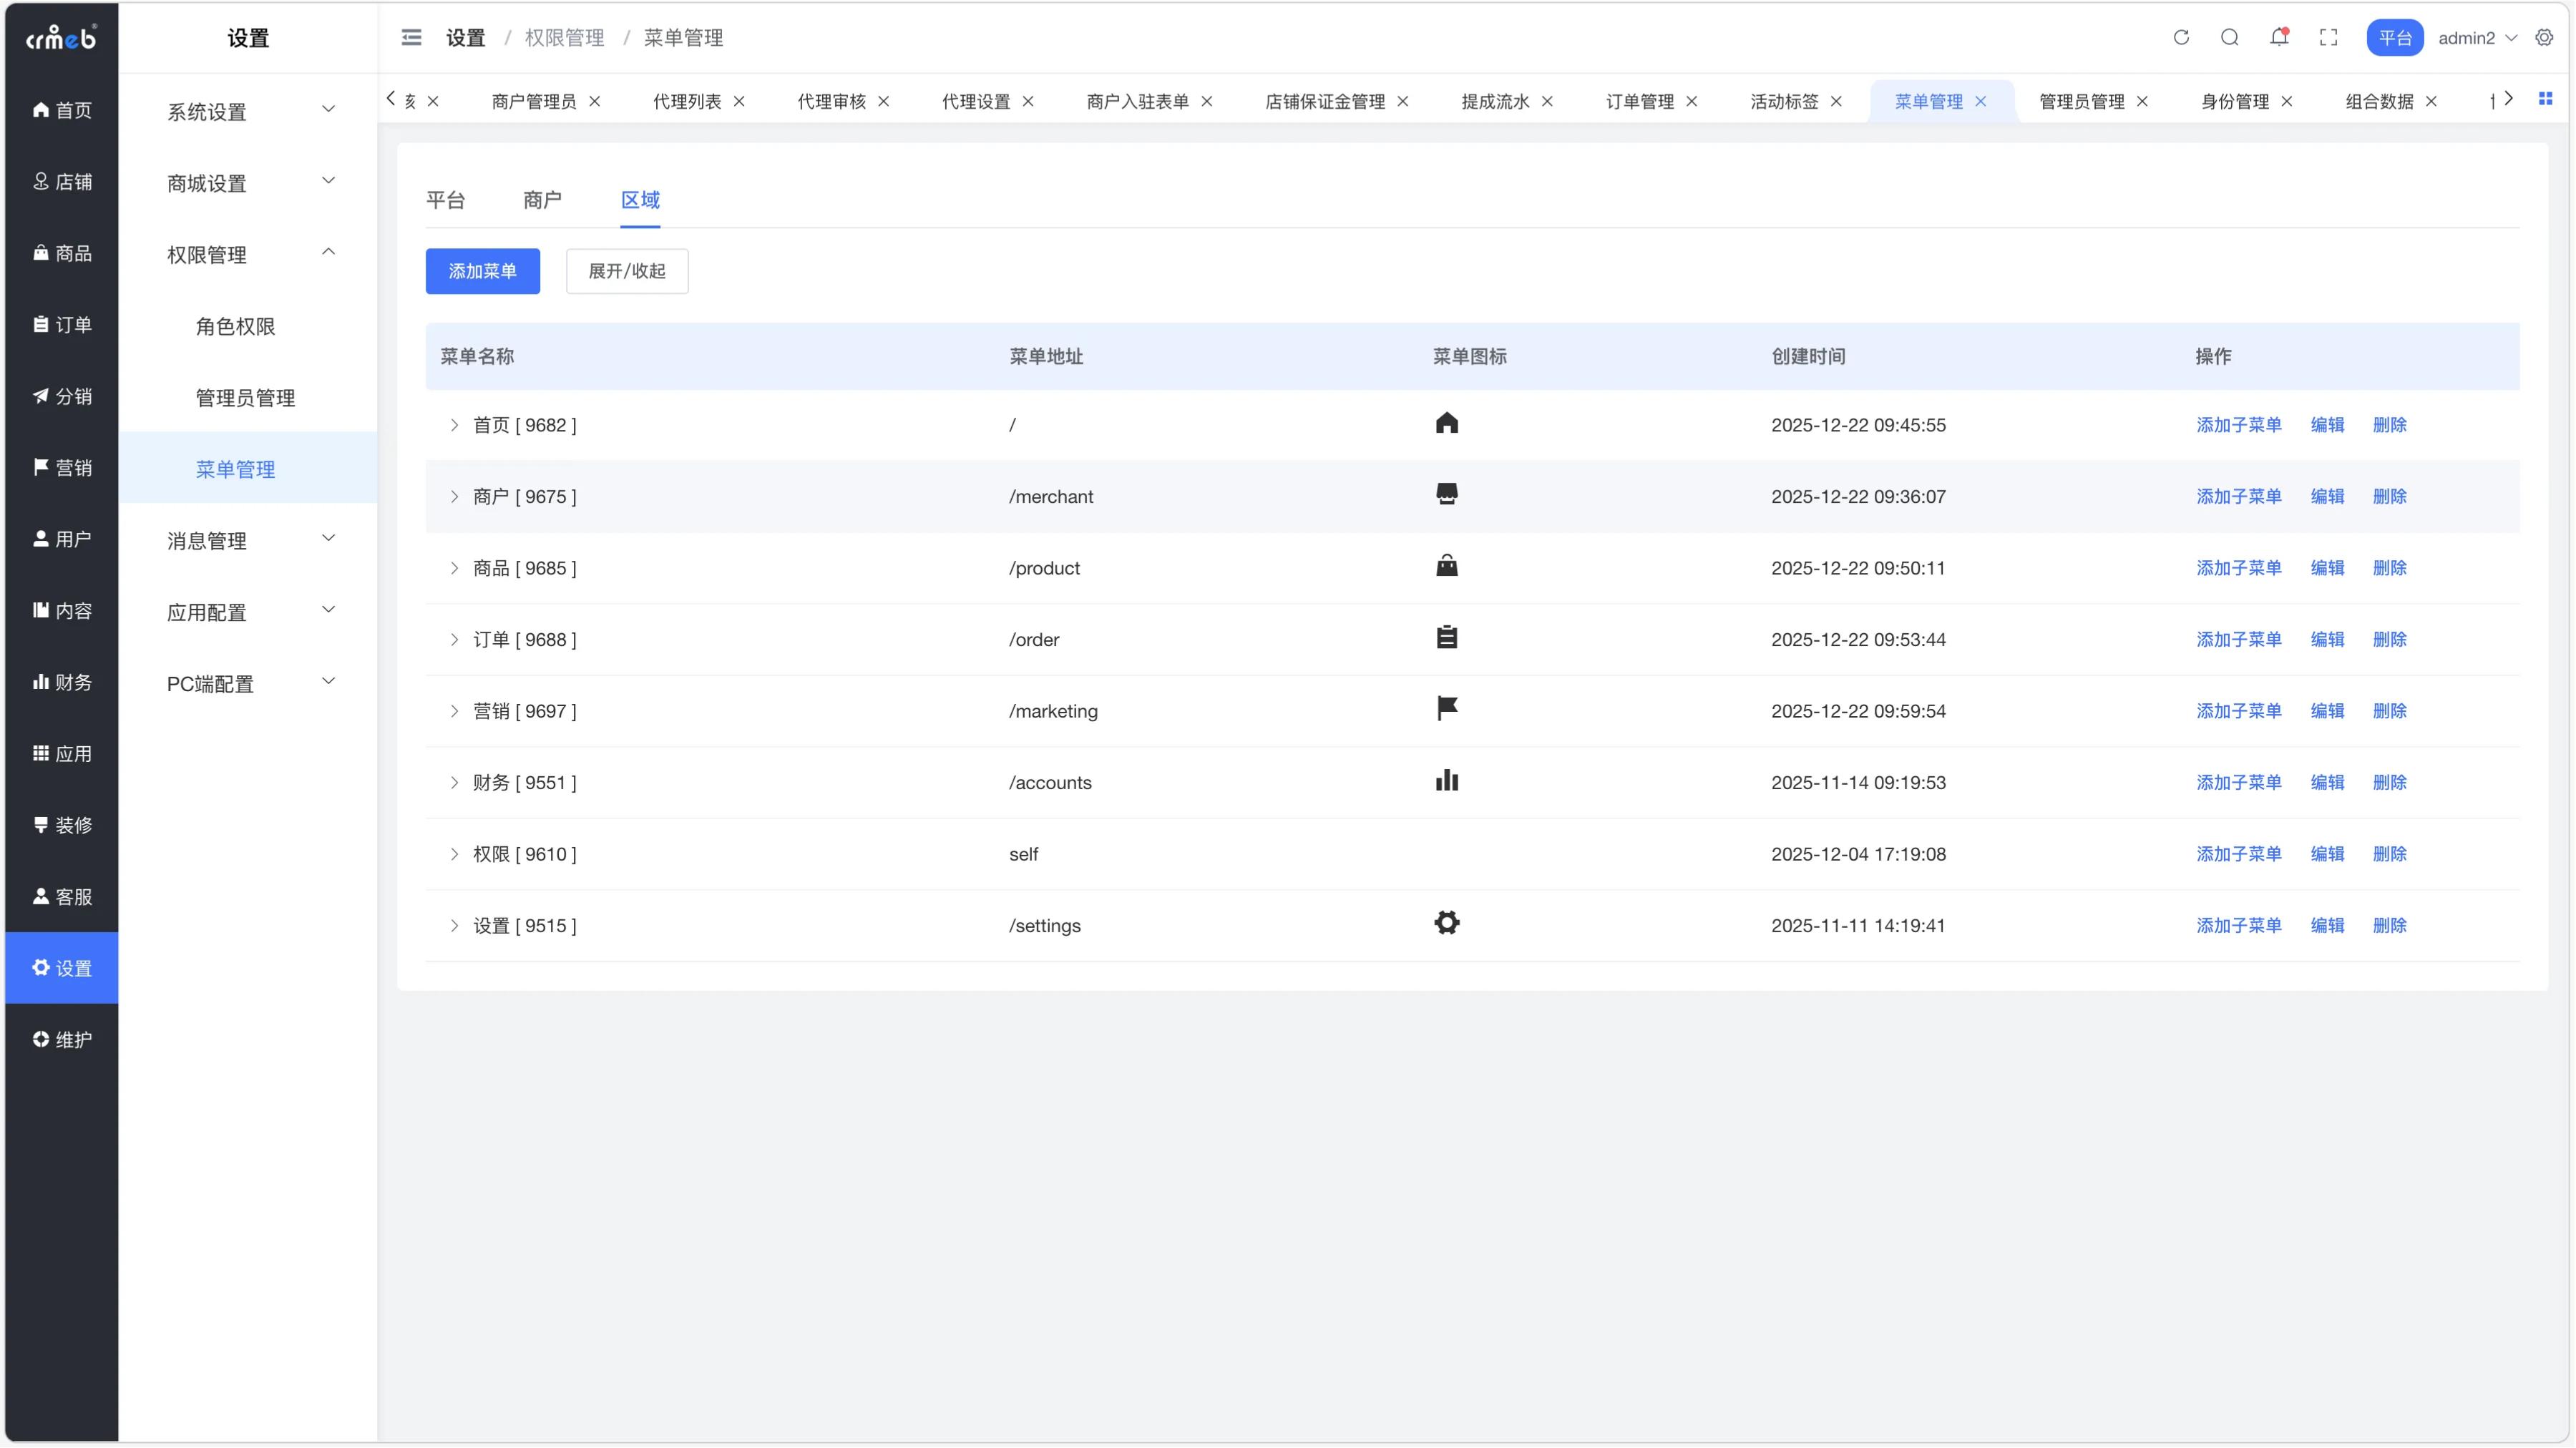
Task: Go to 维护 in the left navigation
Action: (62, 1039)
